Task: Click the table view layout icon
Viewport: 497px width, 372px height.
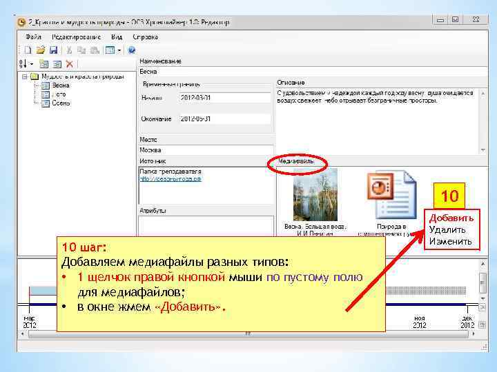Action: [110, 50]
